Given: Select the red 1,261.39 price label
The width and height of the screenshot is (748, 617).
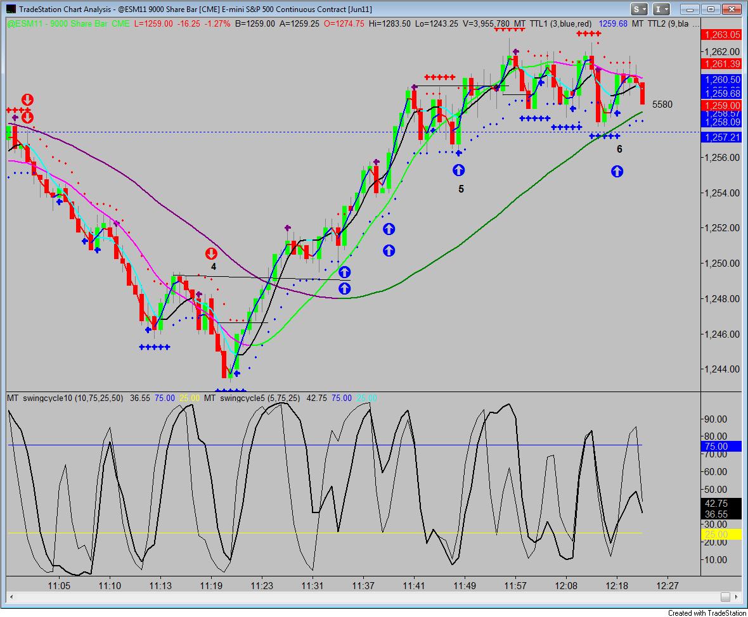Looking at the screenshot, I should tap(721, 64).
